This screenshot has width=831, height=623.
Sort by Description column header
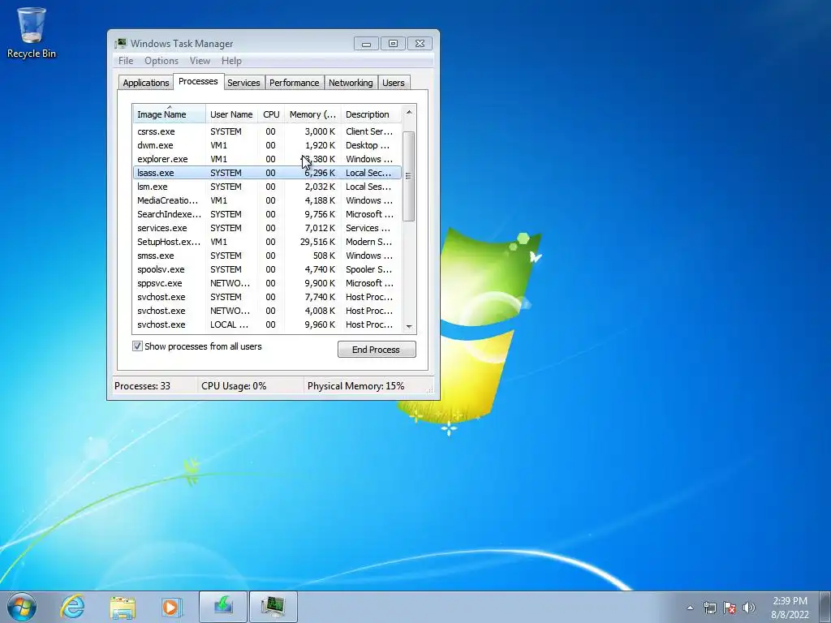[x=372, y=114]
